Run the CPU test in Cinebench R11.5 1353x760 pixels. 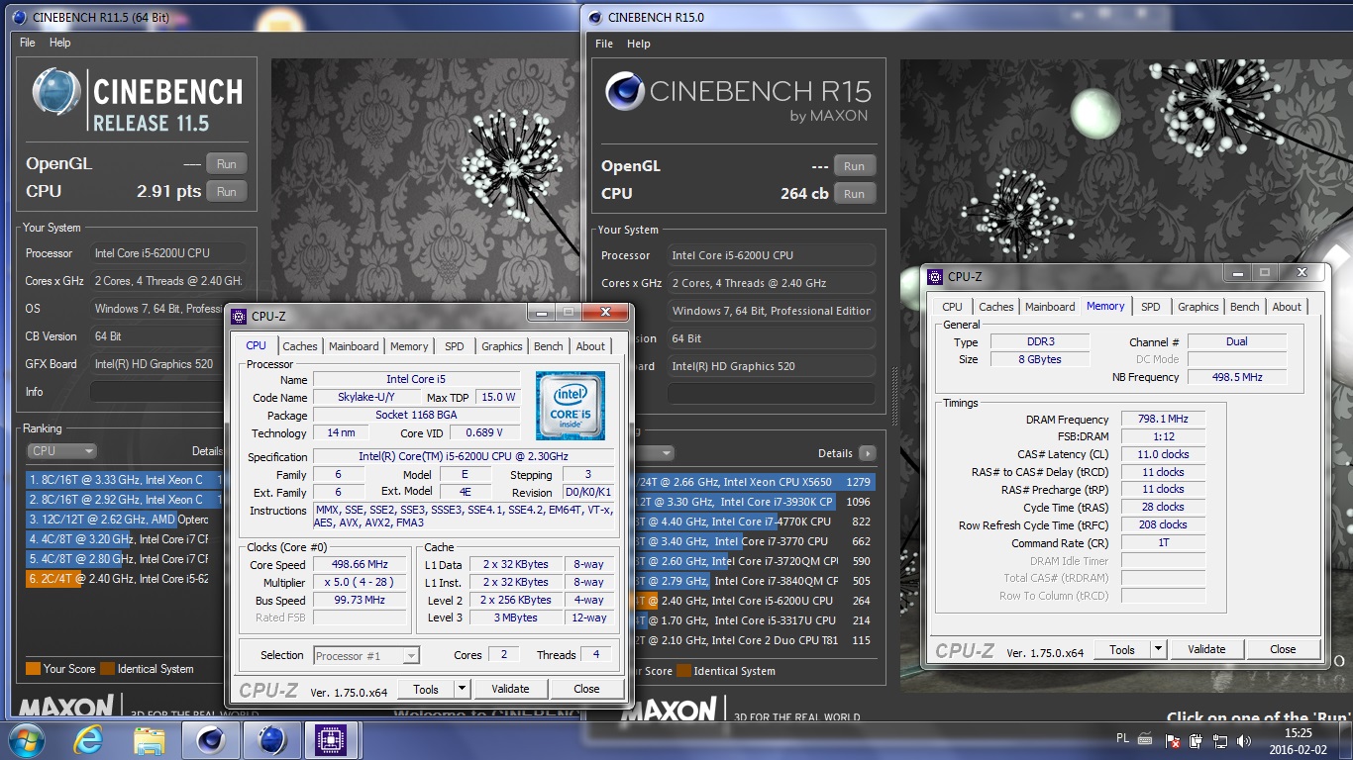(x=227, y=192)
